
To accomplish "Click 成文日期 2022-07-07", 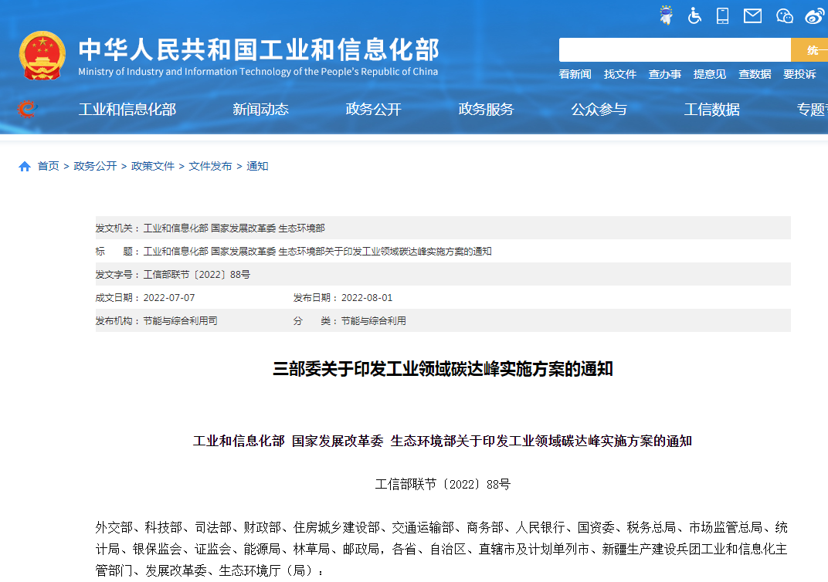I will coord(169,298).
